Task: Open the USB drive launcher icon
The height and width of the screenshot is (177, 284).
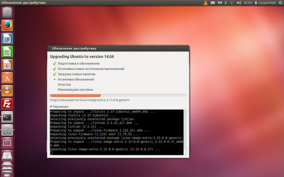Action: 7,156
